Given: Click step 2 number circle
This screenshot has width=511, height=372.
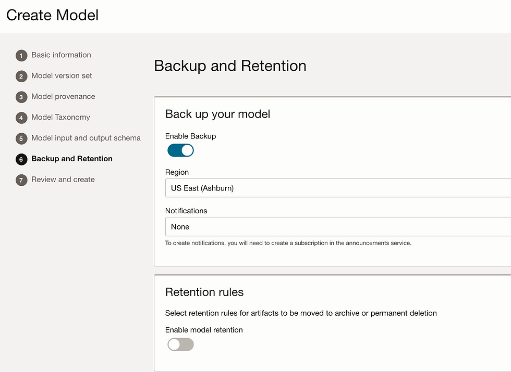Looking at the screenshot, I should [x=21, y=76].
